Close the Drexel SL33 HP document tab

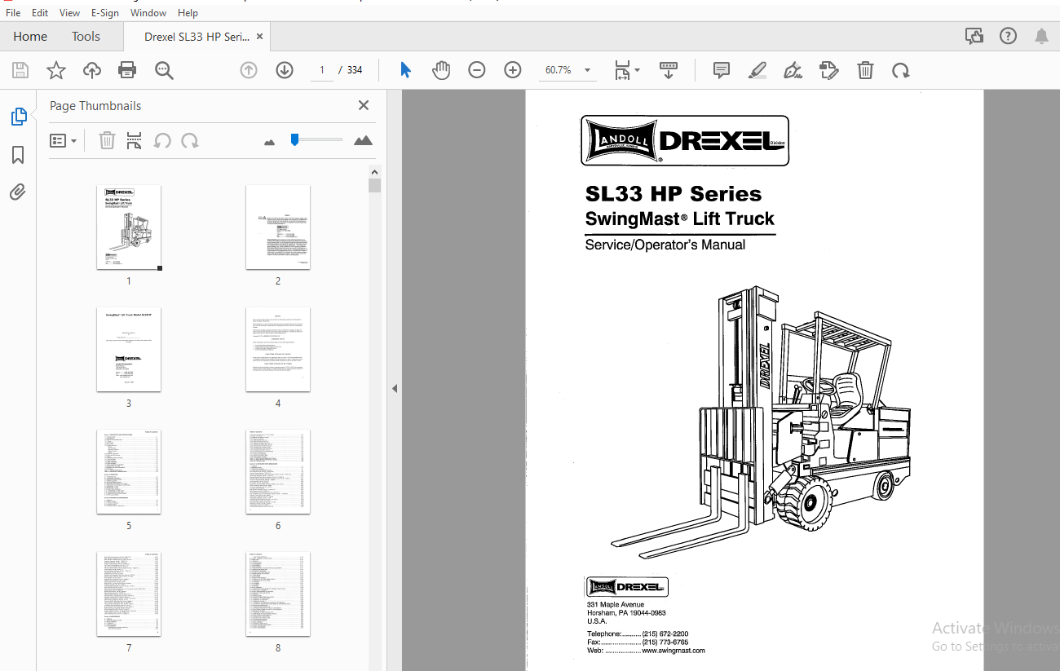coord(260,36)
